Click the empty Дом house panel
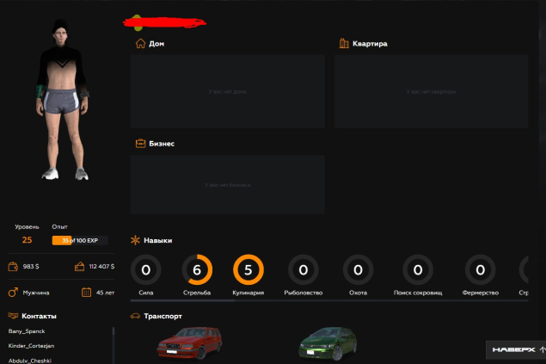 [227, 91]
